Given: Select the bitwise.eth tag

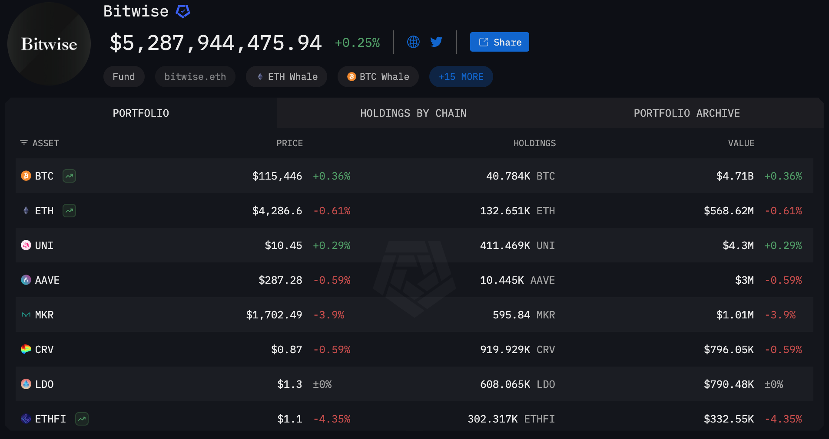Looking at the screenshot, I should click(x=195, y=77).
